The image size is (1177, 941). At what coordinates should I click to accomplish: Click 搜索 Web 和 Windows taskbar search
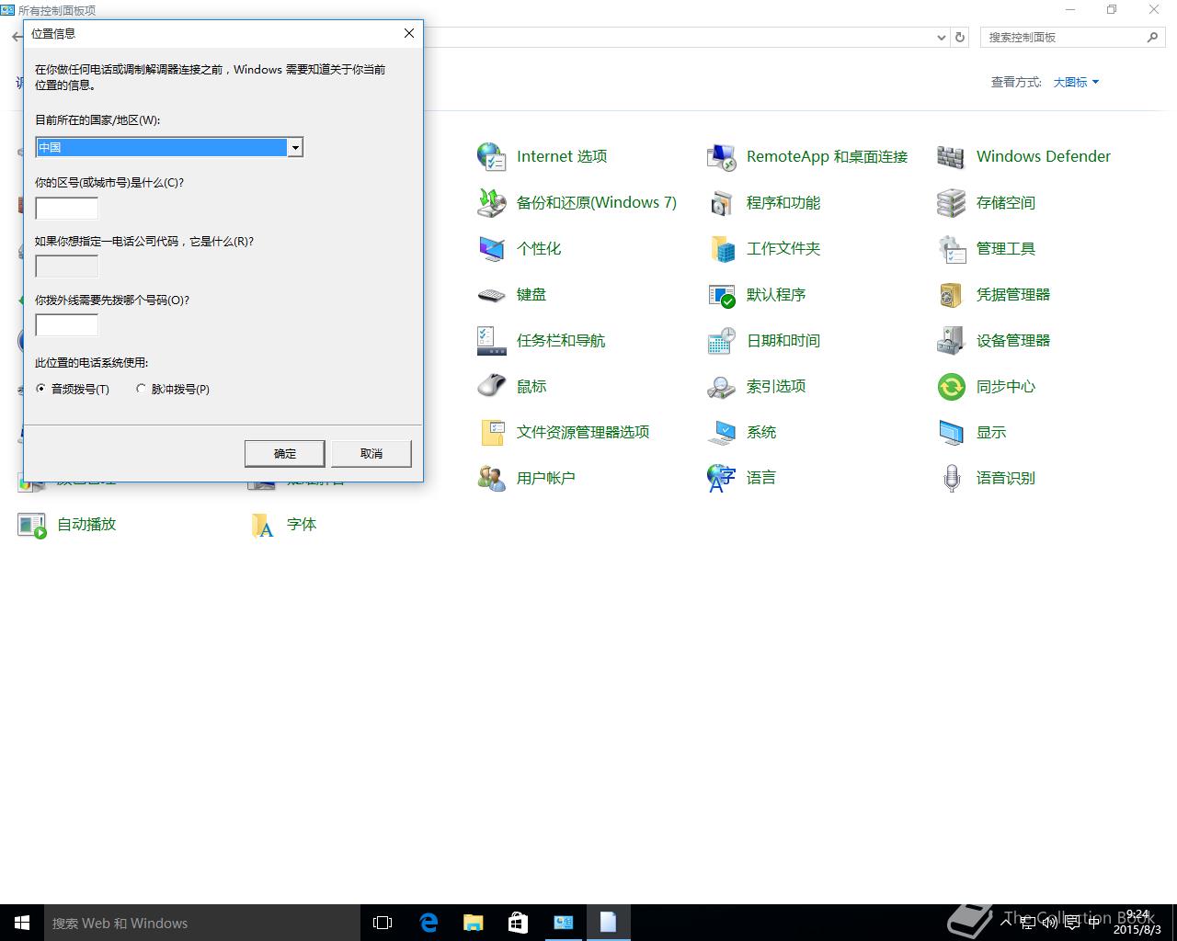pyautogui.click(x=202, y=923)
